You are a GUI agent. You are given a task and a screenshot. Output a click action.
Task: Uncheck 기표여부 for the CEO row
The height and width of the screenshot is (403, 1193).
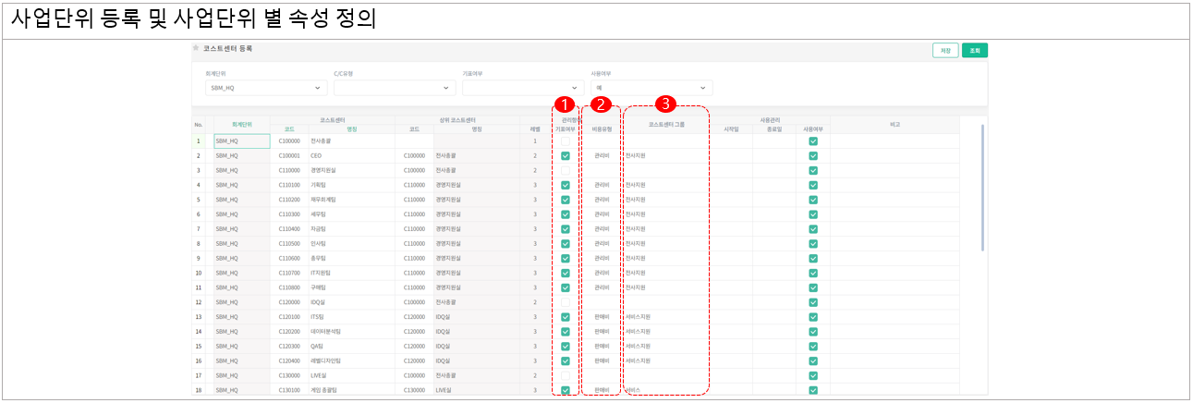coord(565,156)
